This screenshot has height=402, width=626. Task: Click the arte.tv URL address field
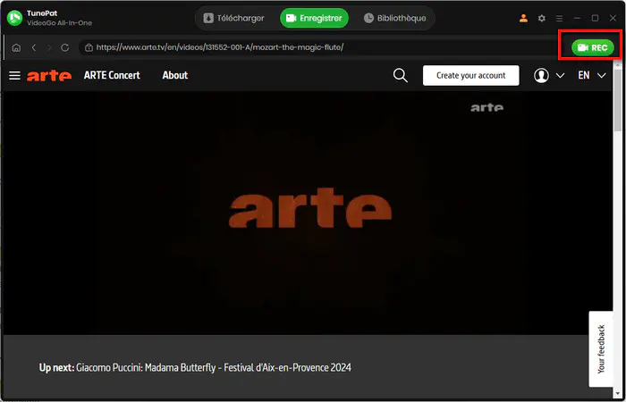[317, 48]
